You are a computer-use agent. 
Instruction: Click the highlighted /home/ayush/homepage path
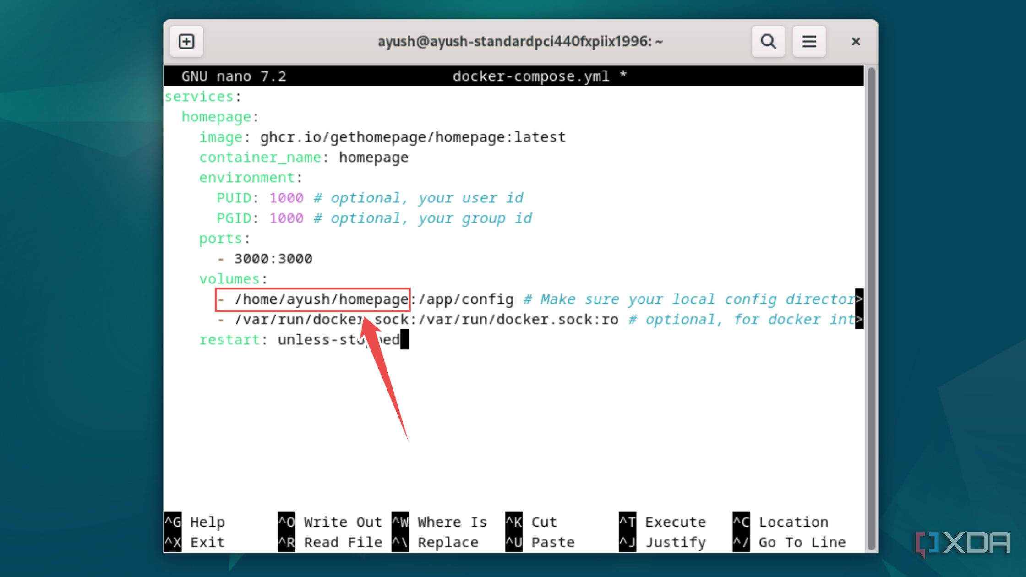pyautogui.click(x=321, y=299)
